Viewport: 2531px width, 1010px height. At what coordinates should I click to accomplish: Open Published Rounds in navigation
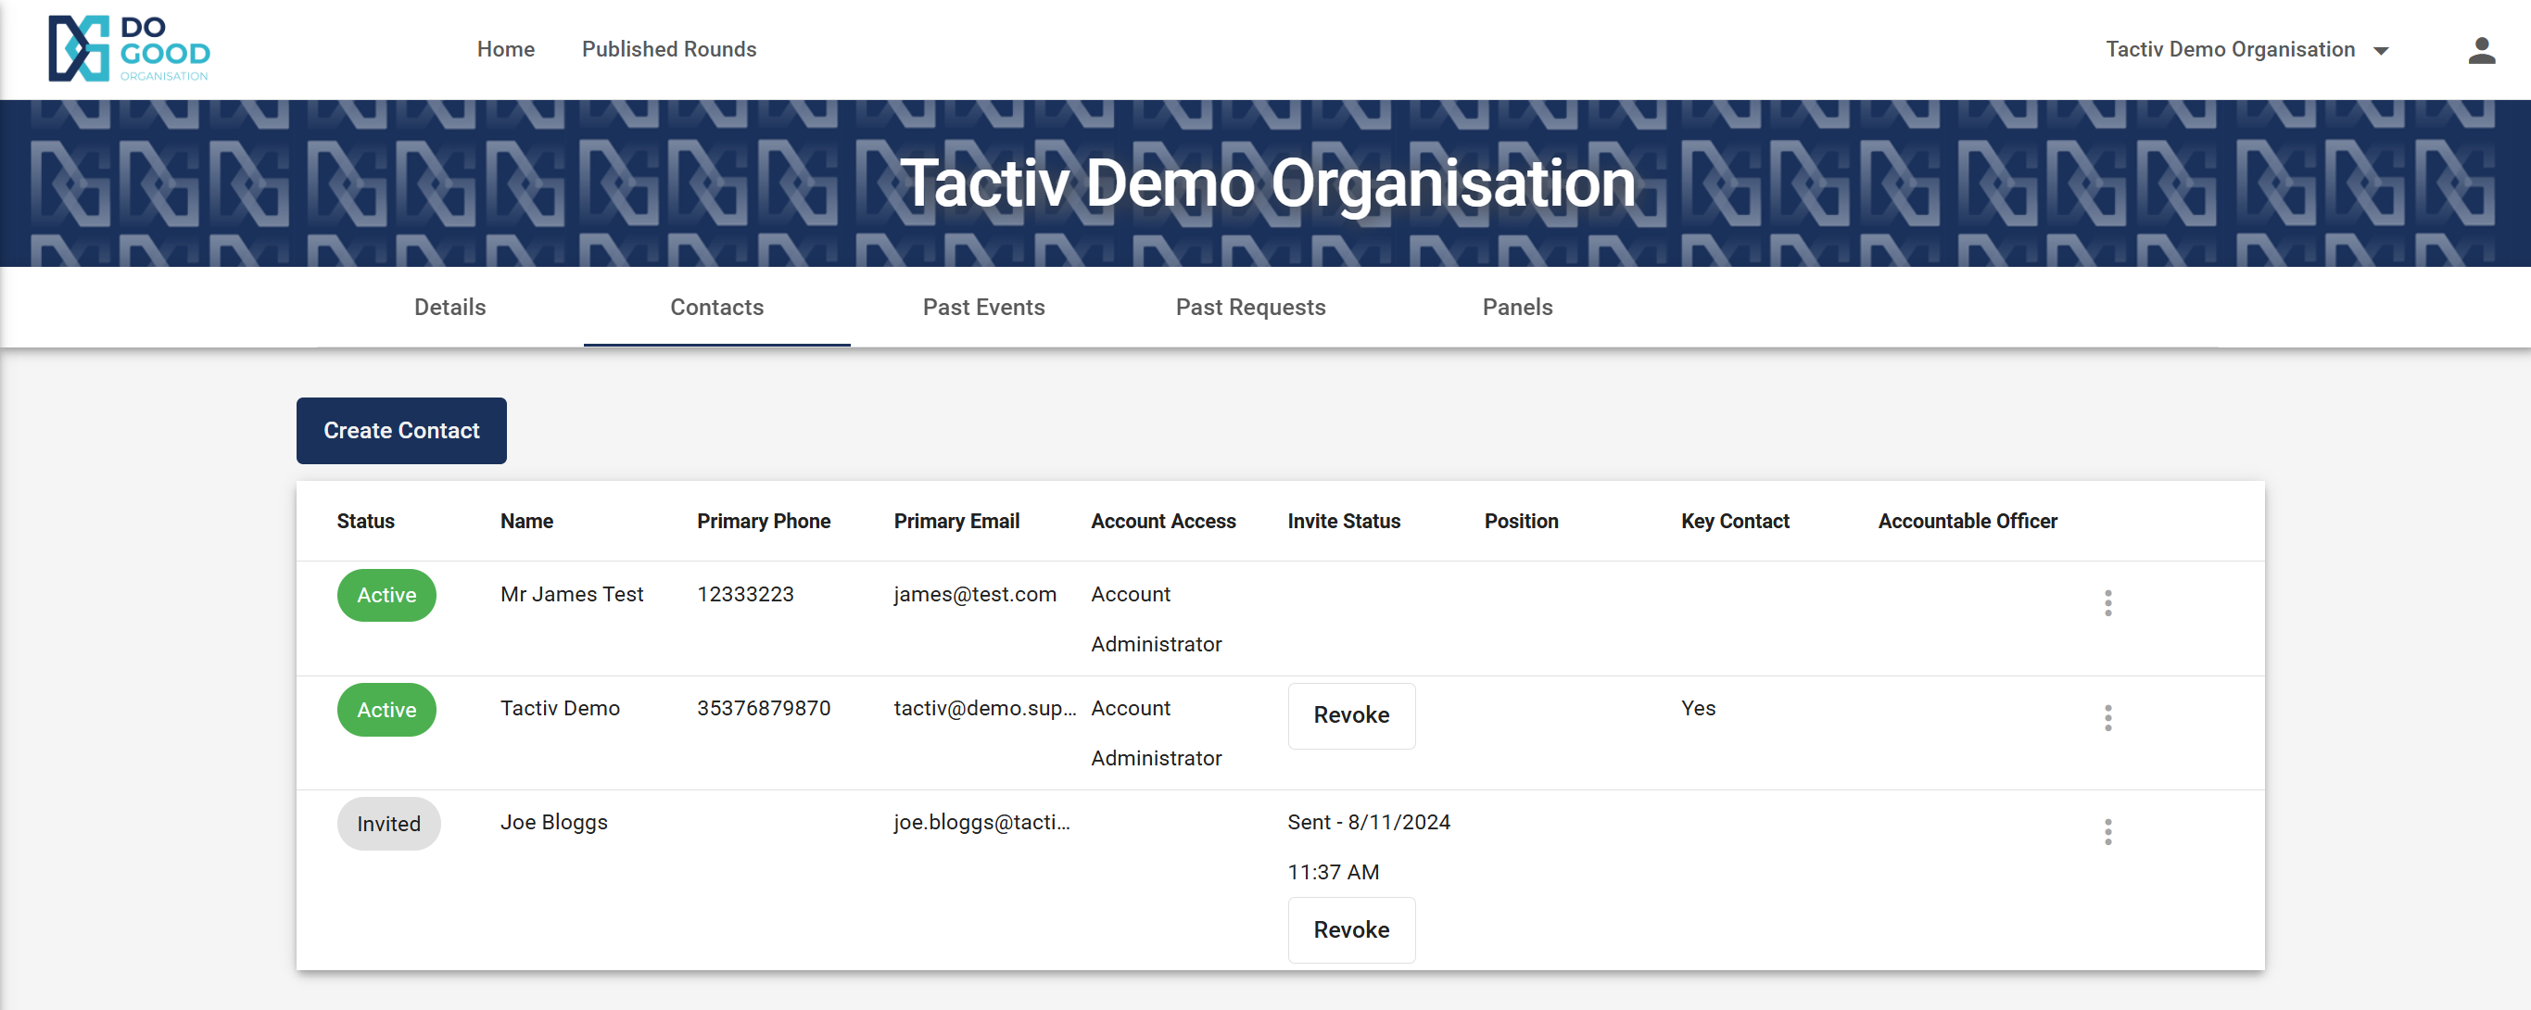[x=668, y=49]
